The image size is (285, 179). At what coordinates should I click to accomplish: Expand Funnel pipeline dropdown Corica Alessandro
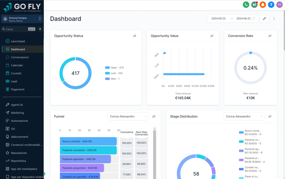pyautogui.click(x=128, y=117)
